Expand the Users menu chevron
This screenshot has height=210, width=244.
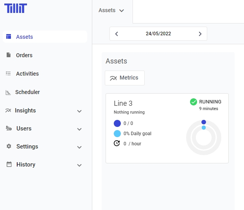[x=79, y=129]
